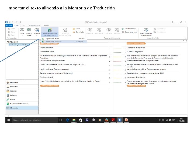Screen dimensions: 194x145
Task: Open the editor pane dropdown arrow
Action: coord(184,41)
